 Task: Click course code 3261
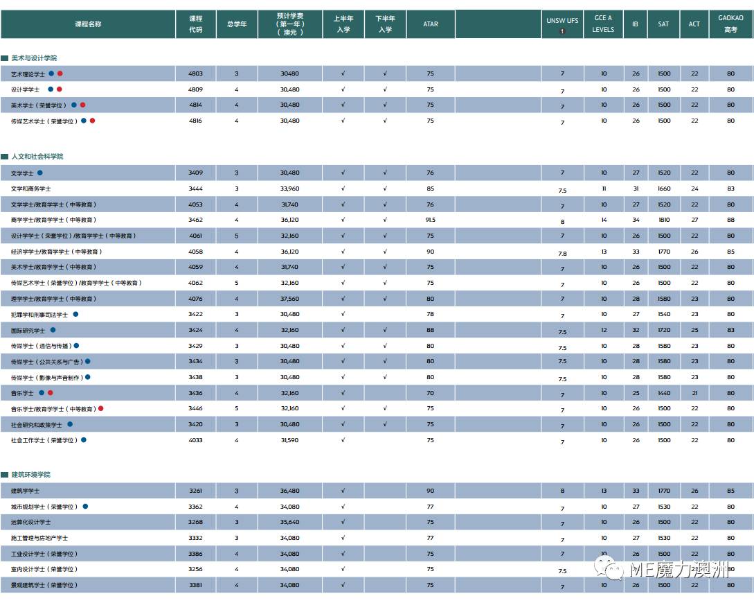196,491
